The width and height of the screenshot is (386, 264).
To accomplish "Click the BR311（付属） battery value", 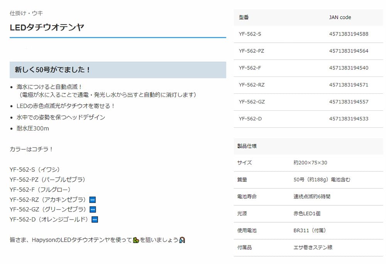I will 310,231.
